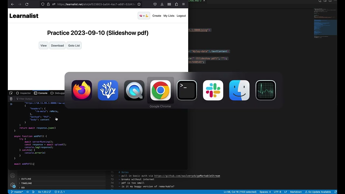Image resolution: width=345 pixels, height=194 pixels.
Task: Reload the Learnalist page
Action: (27, 4)
